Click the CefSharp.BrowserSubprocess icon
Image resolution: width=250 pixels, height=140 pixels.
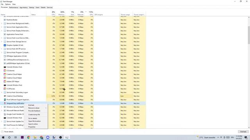point(5,60)
